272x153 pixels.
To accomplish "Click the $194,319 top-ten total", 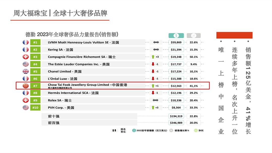I will click(x=176, y=116).
